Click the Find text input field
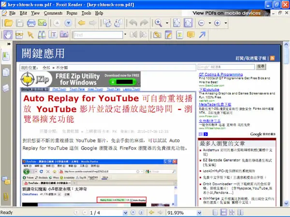The width and height of the screenshot is (290, 217). [98, 35]
